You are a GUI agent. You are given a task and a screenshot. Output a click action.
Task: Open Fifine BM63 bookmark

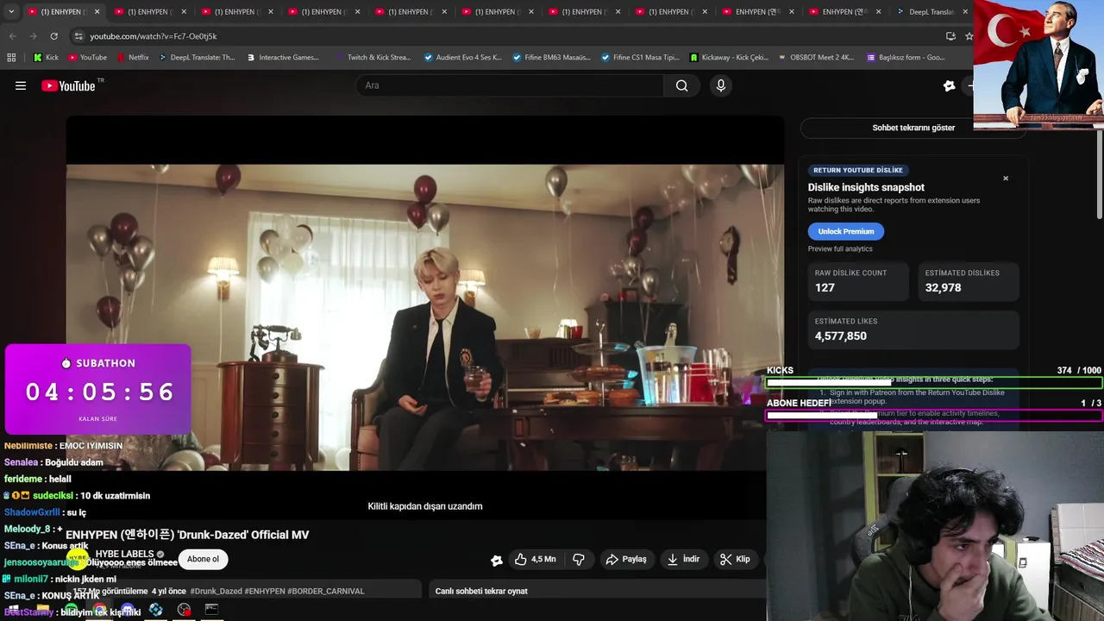pos(551,58)
